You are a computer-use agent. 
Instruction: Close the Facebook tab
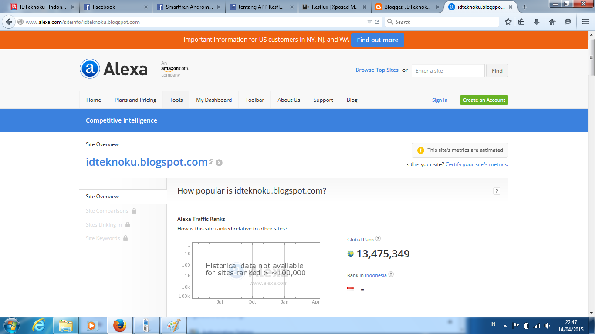(x=145, y=7)
